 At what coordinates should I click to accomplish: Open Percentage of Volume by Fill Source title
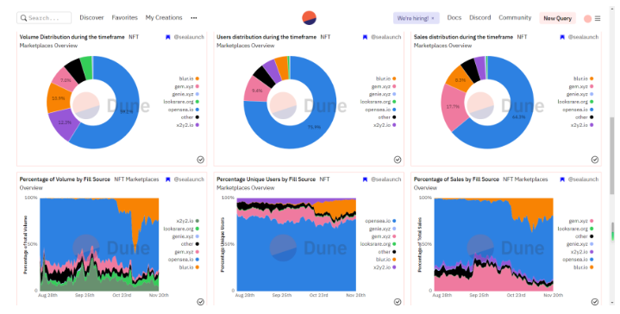pyautogui.click(x=65, y=179)
